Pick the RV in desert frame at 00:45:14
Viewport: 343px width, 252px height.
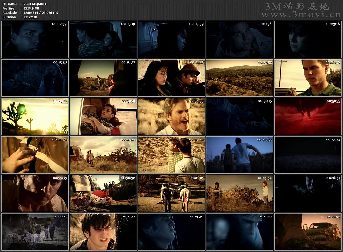pos(103,155)
